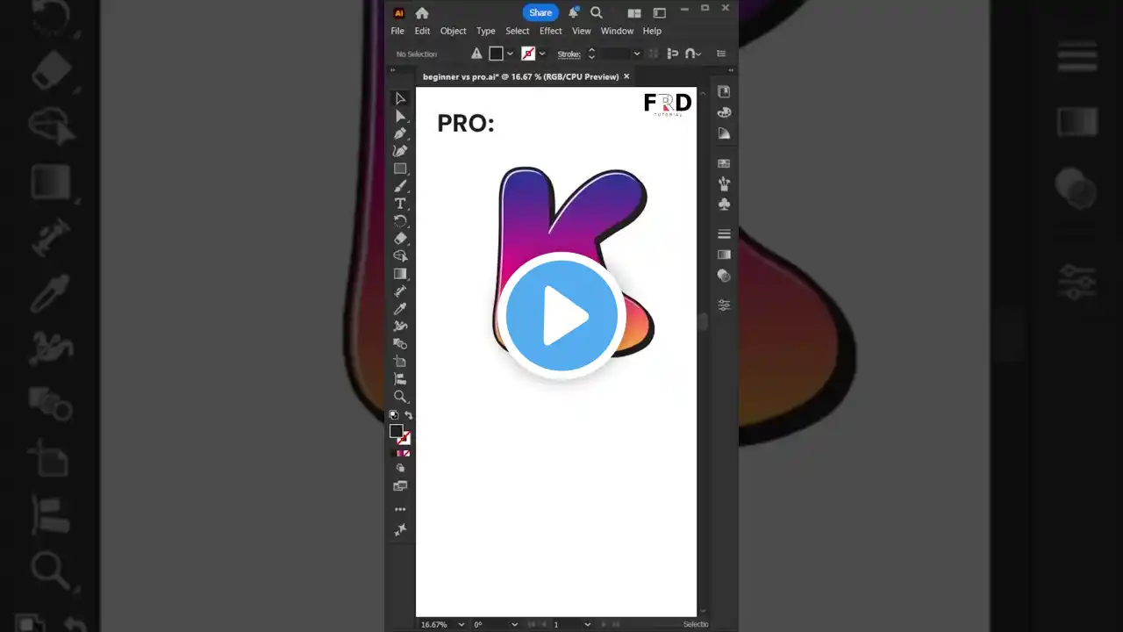Open the artboard number dropdown
This screenshot has width=1123, height=632.
click(587, 625)
